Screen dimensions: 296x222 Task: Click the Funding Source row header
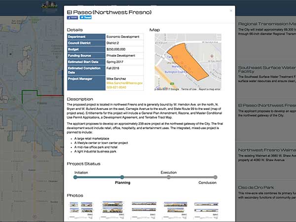point(86,56)
